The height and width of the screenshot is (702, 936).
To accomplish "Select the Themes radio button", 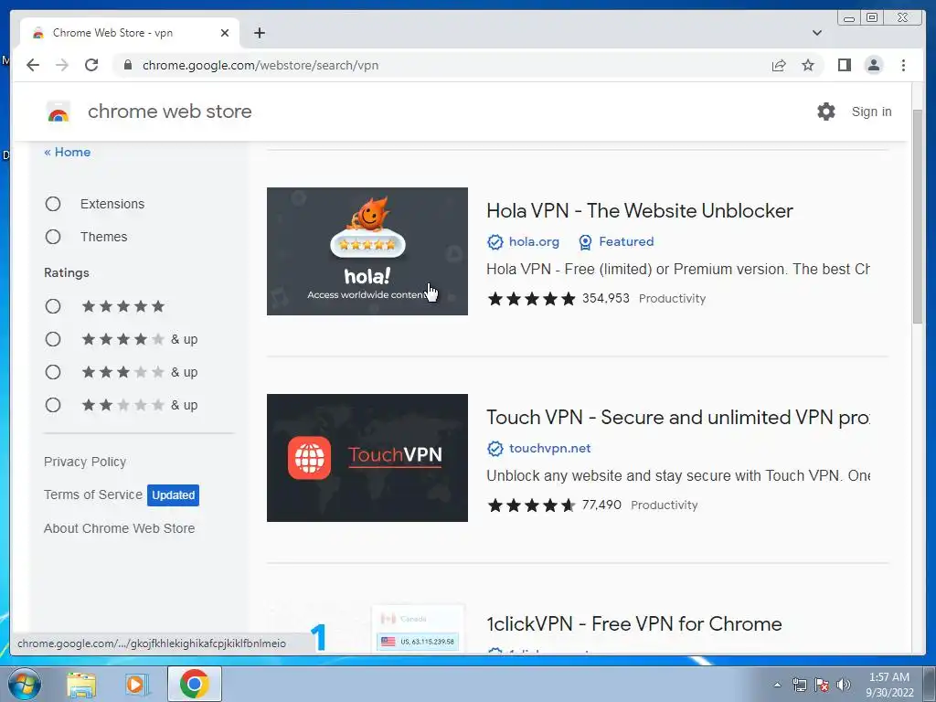I will coord(53,237).
